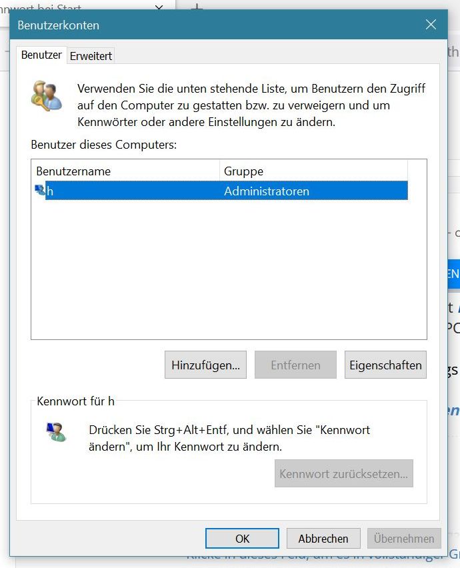Screen dimensions: 460x568
Task: Click empty area of the user list
Action: (x=229, y=269)
